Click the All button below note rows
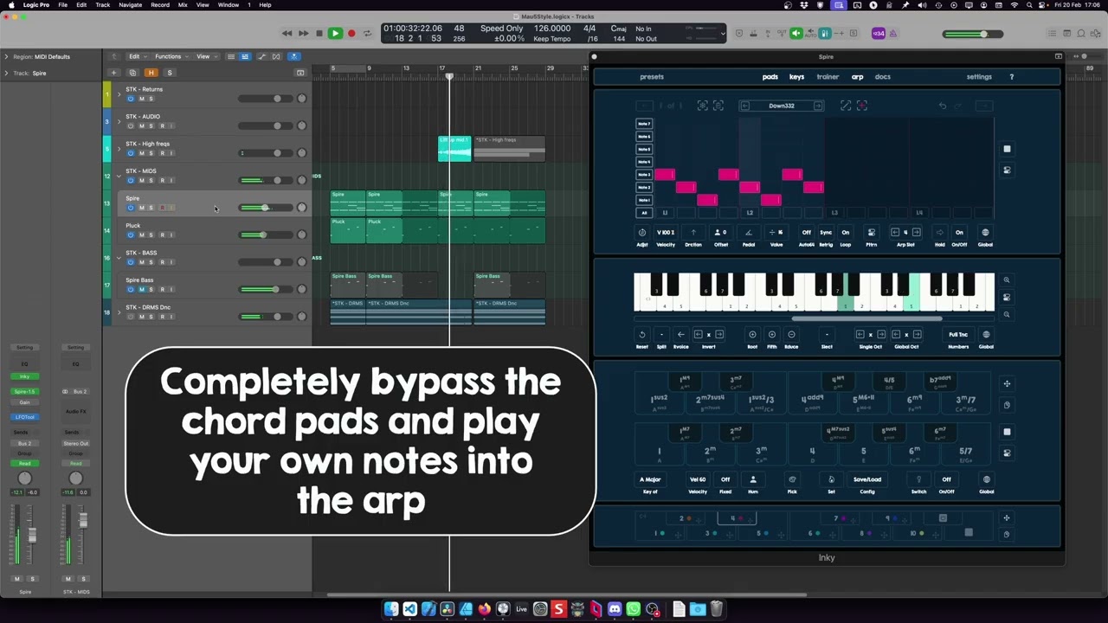This screenshot has height=623, width=1108. tap(644, 213)
